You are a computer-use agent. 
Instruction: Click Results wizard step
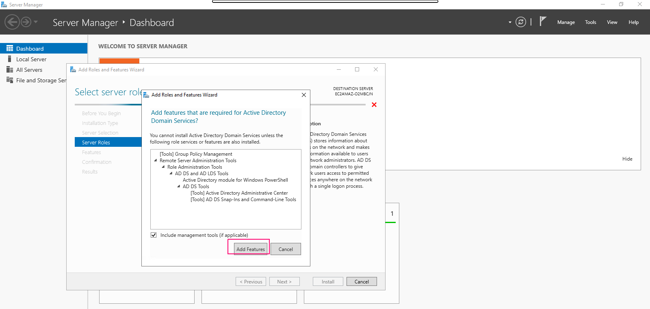pyautogui.click(x=90, y=172)
